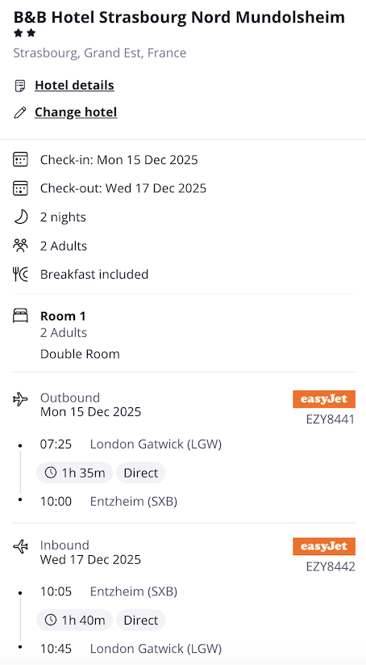Click the pencil edit icon

pos(19,113)
